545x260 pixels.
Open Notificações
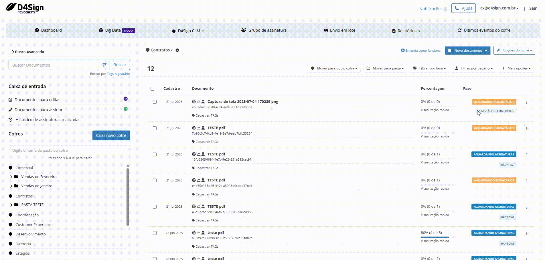coord(433,9)
